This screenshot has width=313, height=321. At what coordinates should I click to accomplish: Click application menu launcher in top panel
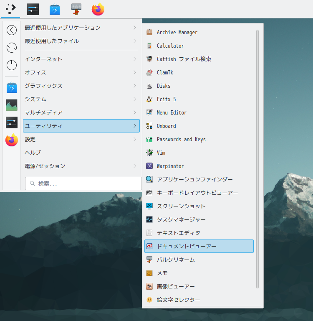(10, 9)
